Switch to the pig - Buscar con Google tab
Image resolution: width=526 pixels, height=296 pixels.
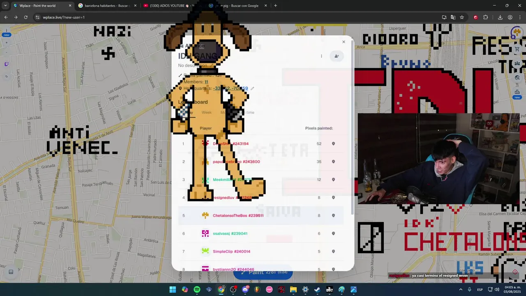238,6
